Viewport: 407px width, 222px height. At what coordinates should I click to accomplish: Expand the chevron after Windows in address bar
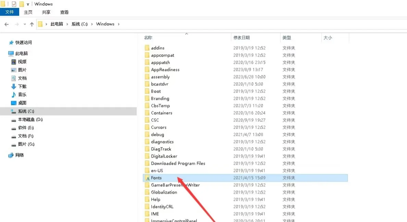(119, 24)
